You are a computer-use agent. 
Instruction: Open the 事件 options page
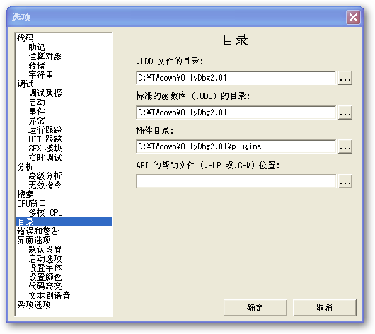pyautogui.click(x=37, y=111)
